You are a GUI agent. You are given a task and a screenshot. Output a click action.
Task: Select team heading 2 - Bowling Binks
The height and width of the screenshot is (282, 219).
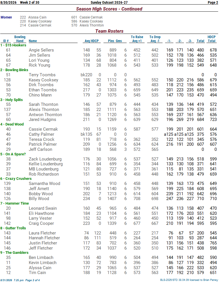14,70
